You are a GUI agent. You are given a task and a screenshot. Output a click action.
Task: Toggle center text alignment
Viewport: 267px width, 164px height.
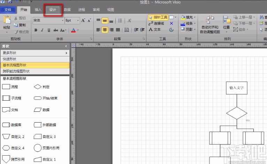[x=105, y=30]
